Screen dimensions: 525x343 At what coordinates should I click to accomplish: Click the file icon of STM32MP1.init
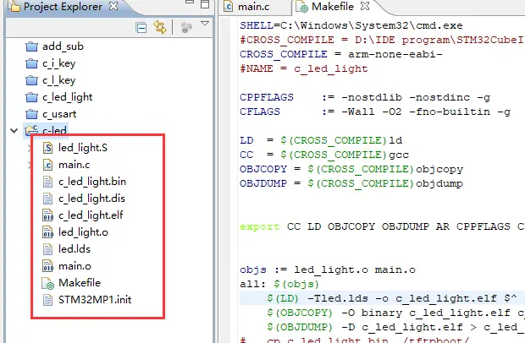48,300
